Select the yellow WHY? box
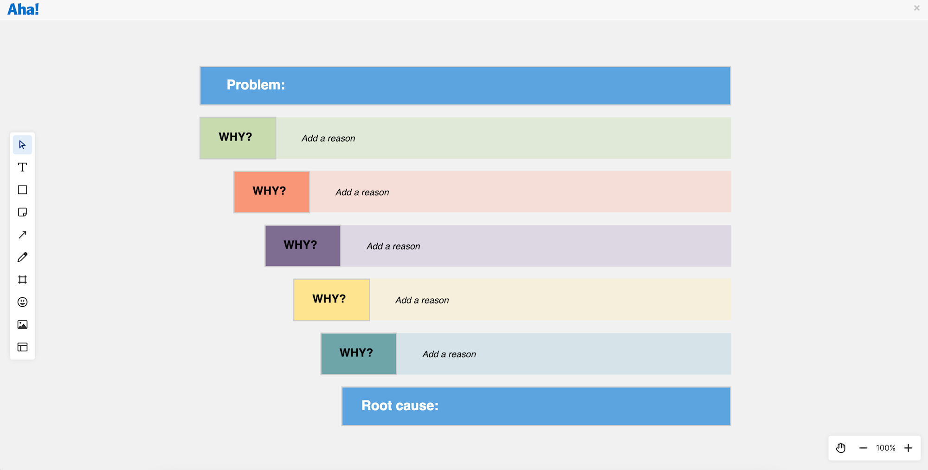The image size is (928, 470). pos(331,299)
